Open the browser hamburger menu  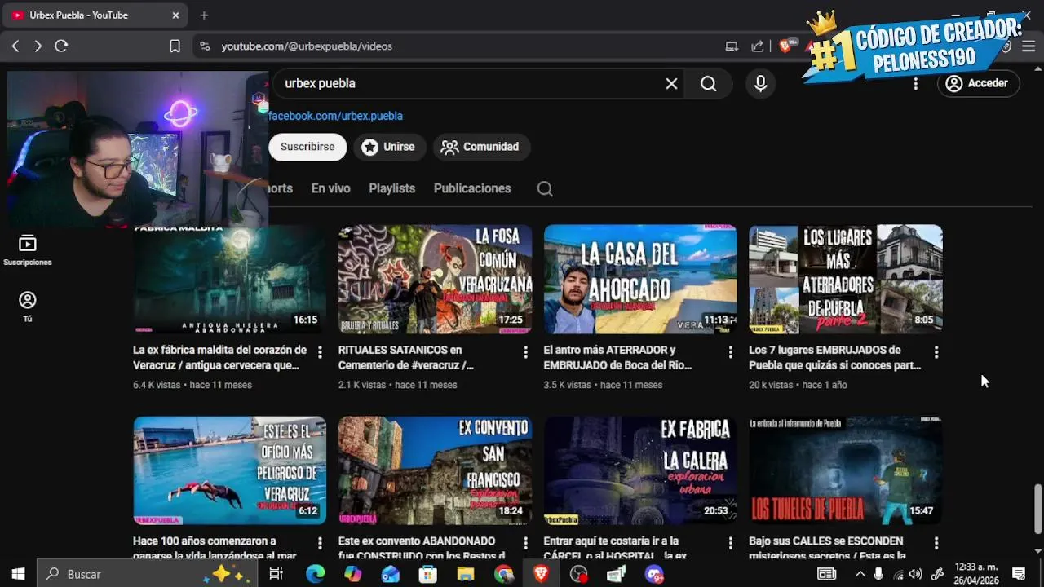(1029, 46)
